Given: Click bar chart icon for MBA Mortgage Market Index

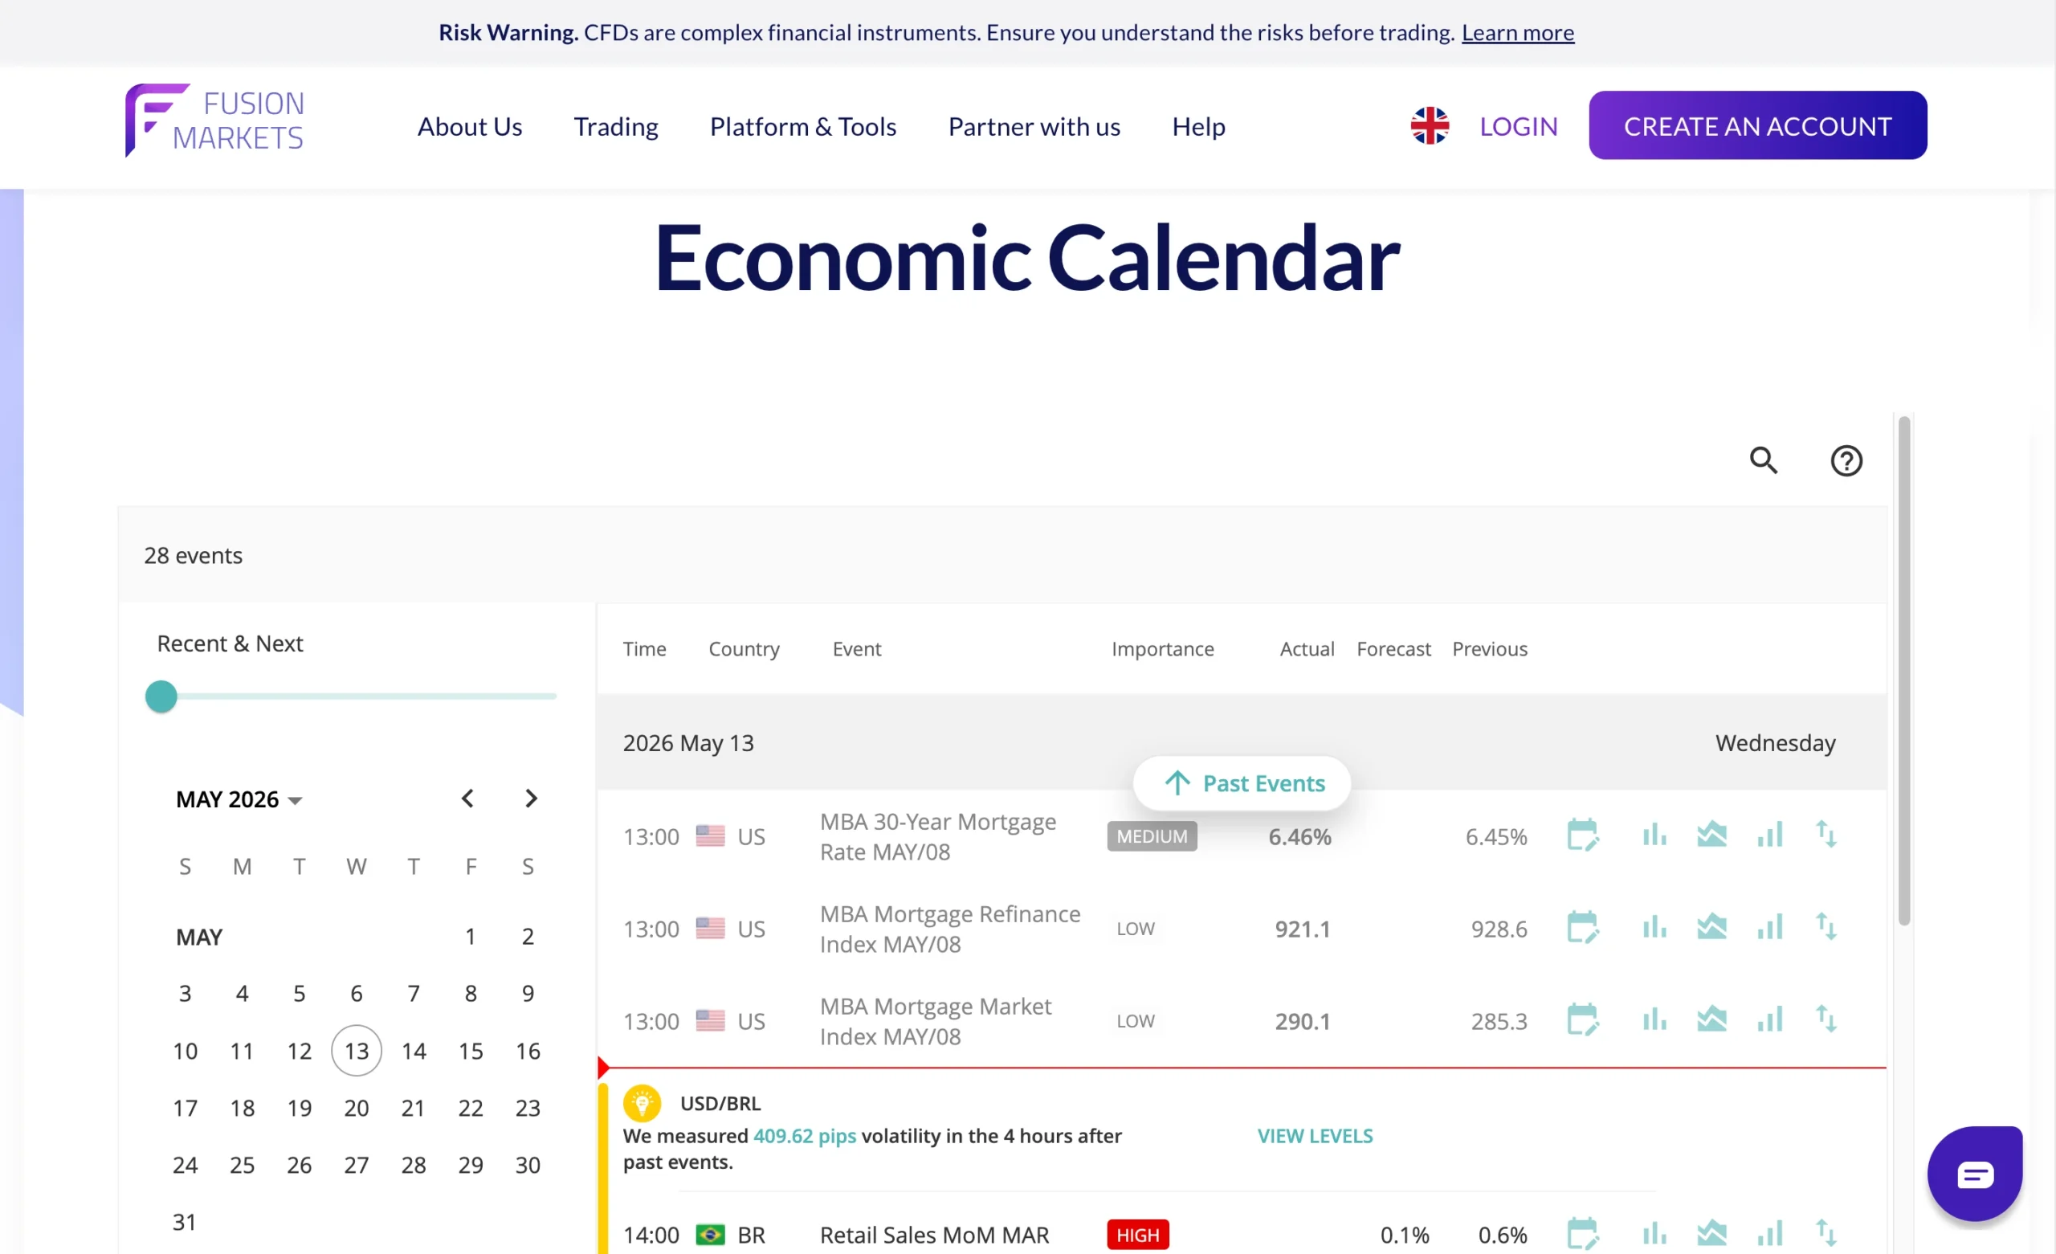Looking at the screenshot, I should 1654,1020.
